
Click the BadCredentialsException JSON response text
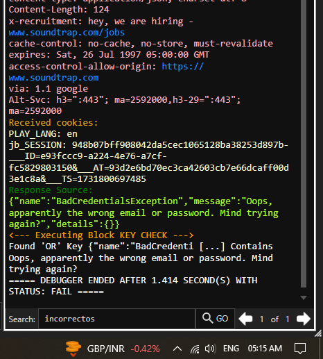tap(143, 212)
